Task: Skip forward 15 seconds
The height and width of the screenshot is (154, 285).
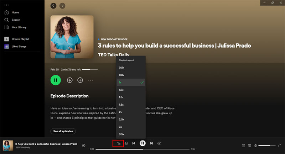Action: (159, 143)
